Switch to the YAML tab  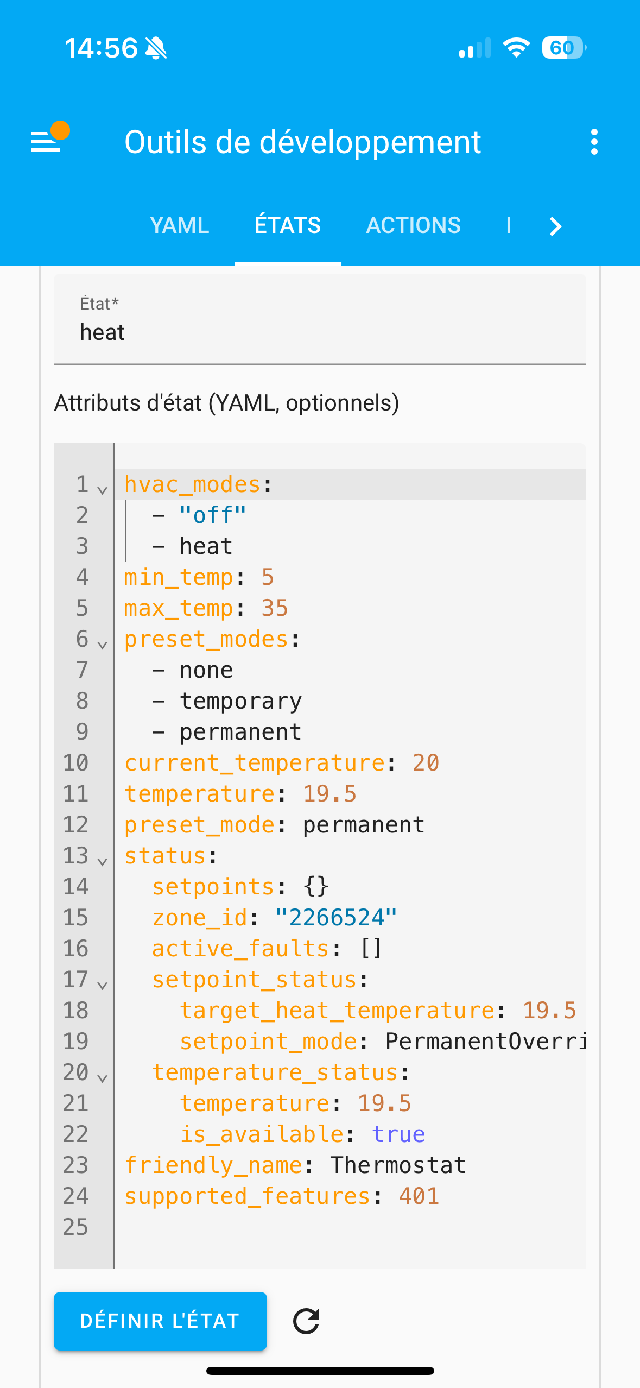coord(179,225)
